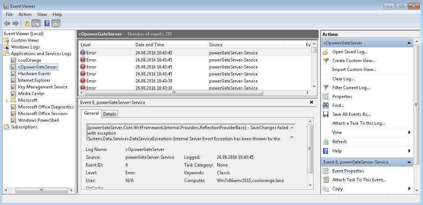The height and width of the screenshot is (205, 423).
Task: Expand the View submenu arrow
Action: [x=409, y=132]
